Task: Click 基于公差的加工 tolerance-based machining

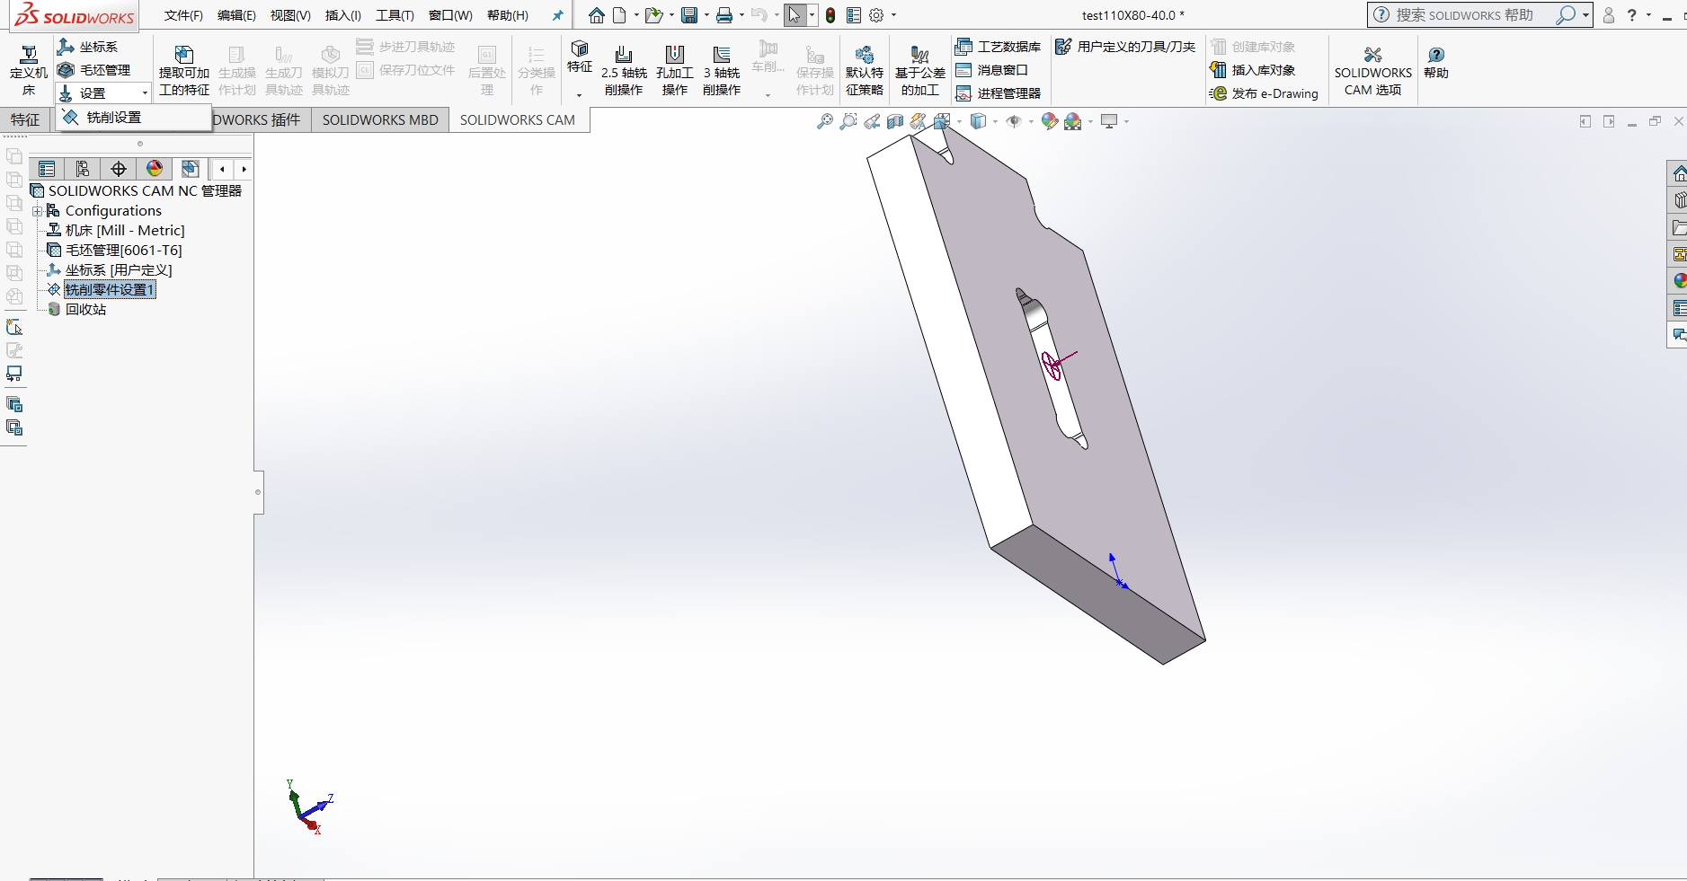Action: (920, 71)
